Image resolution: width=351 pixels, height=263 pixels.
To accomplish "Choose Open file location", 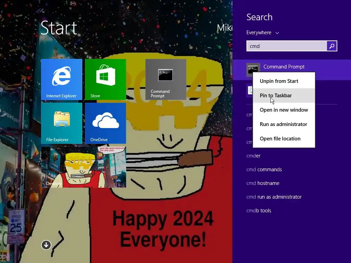I will coord(284,139).
